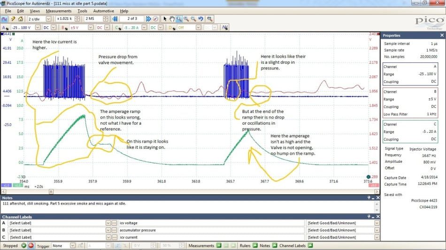
Task: Close the Notes panel
Action: click(378, 198)
